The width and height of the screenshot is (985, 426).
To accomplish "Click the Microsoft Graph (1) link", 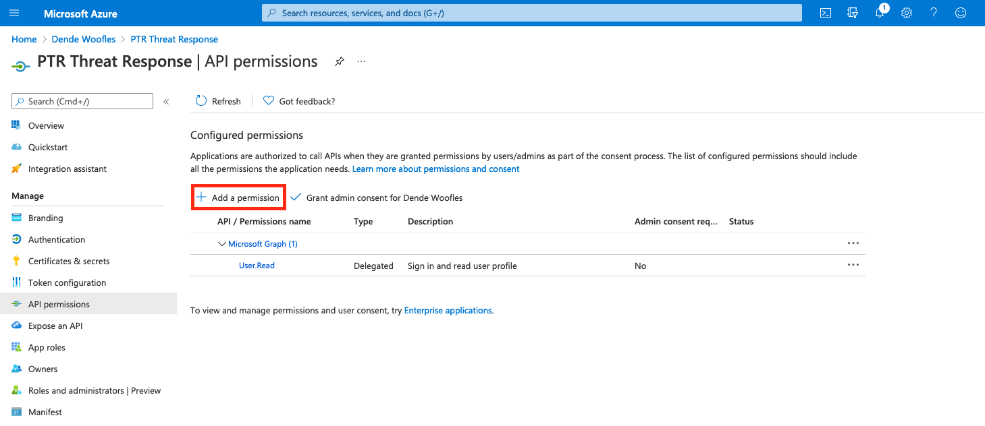I will [263, 244].
